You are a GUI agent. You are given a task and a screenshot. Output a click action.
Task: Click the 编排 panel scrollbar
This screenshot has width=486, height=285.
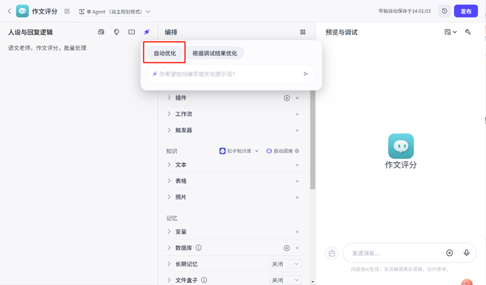(312, 139)
